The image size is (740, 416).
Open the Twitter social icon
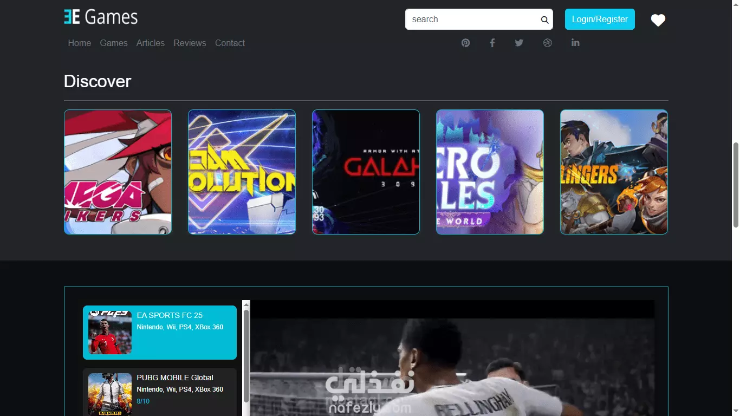[x=519, y=43]
